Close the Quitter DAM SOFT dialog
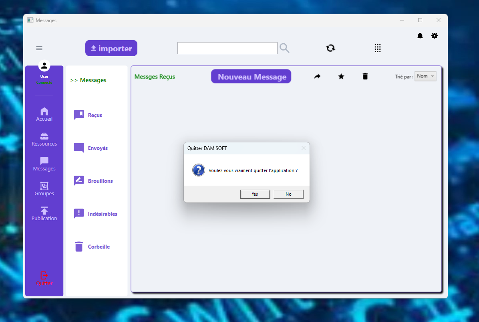The height and width of the screenshot is (322, 479). click(303, 148)
